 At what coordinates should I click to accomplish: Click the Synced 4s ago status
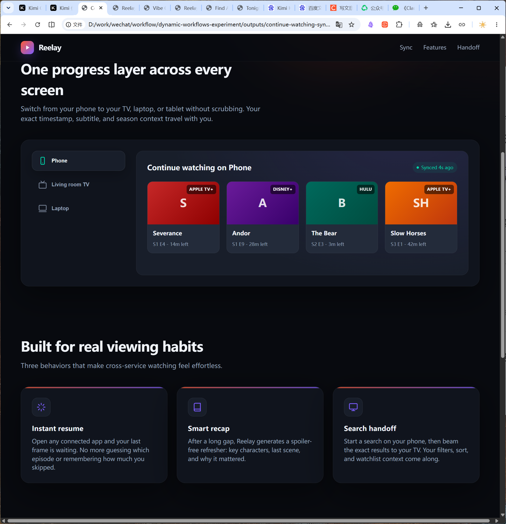pos(435,168)
